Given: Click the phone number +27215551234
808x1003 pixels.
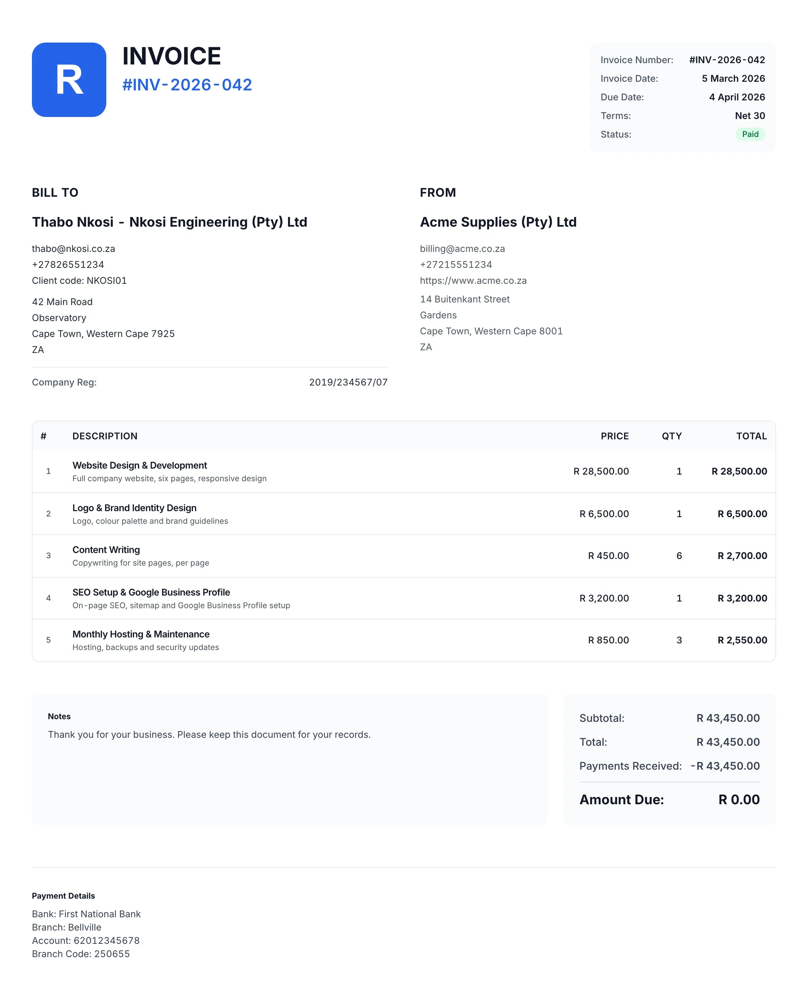Looking at the screenshot, I should pyautogui.click(x=456, y=265).
